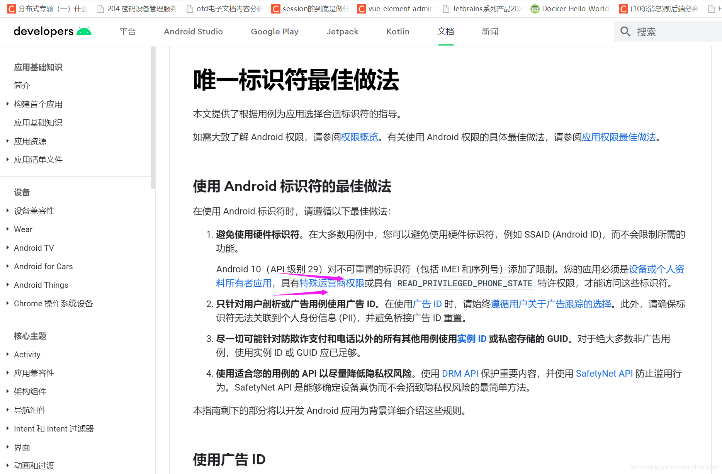Open the Jetpack tab

342,32
